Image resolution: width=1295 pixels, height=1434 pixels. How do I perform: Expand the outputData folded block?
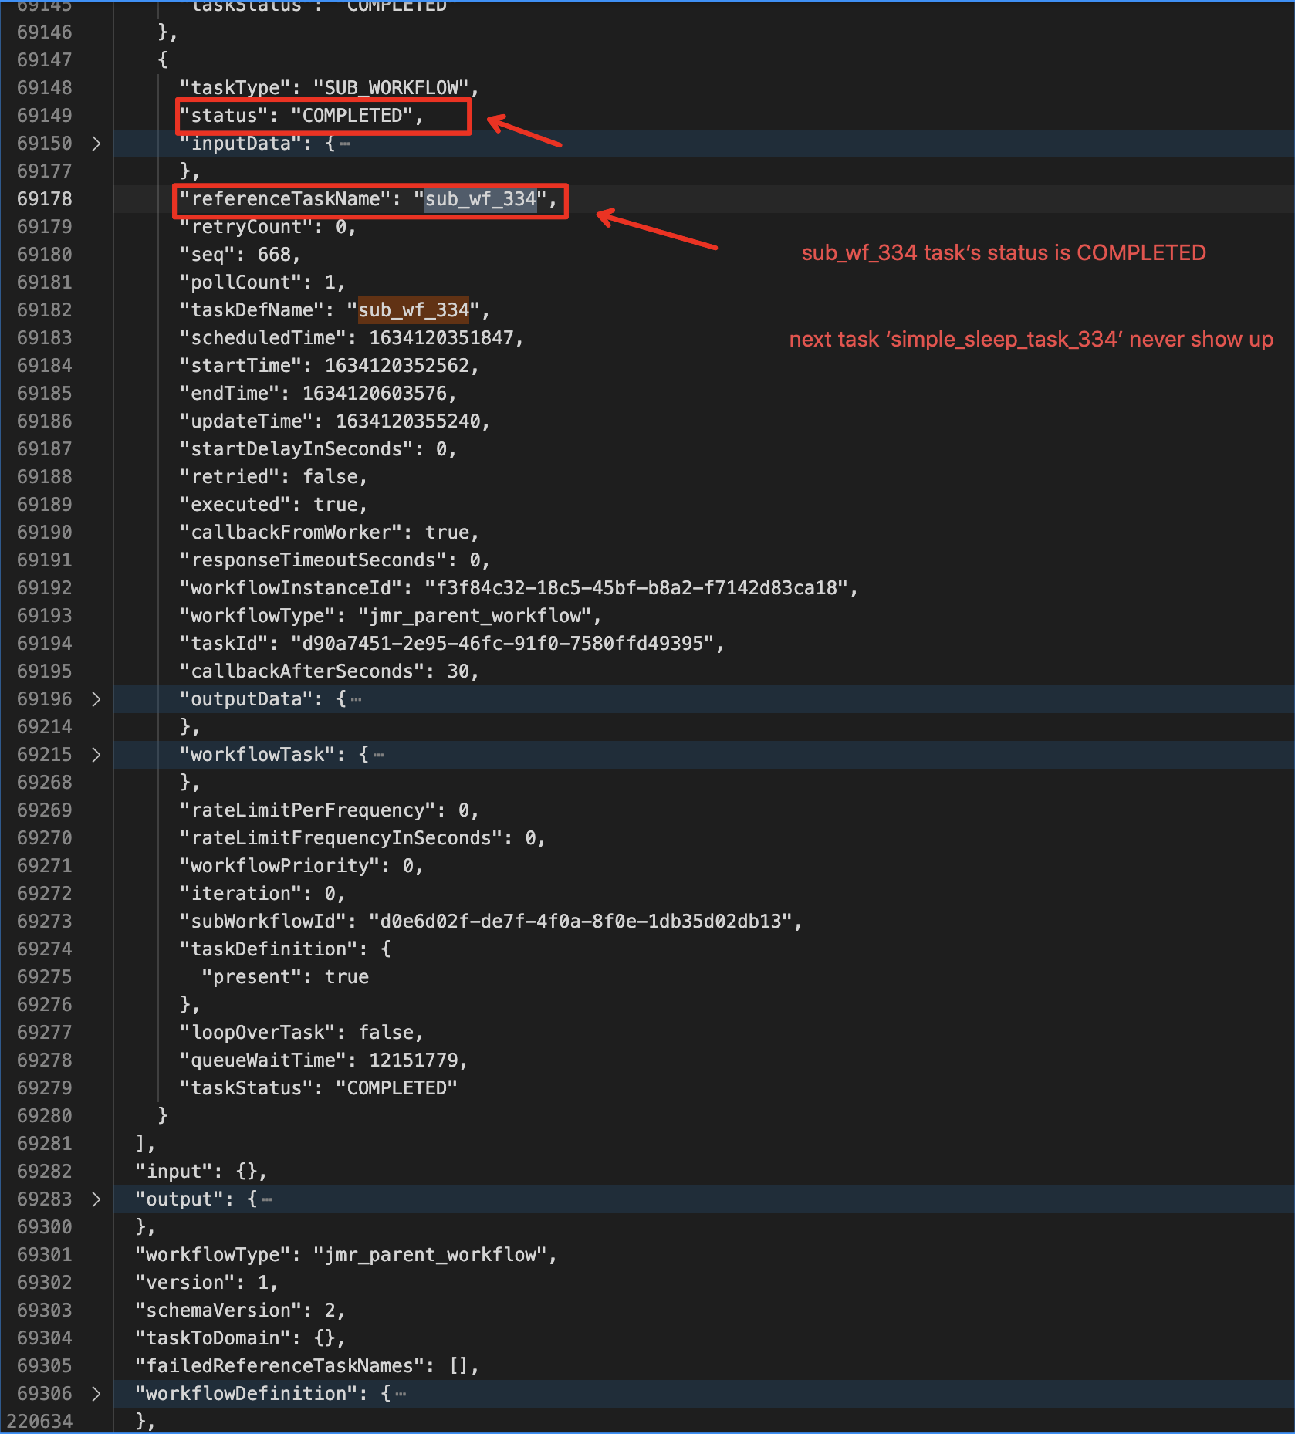96,698
